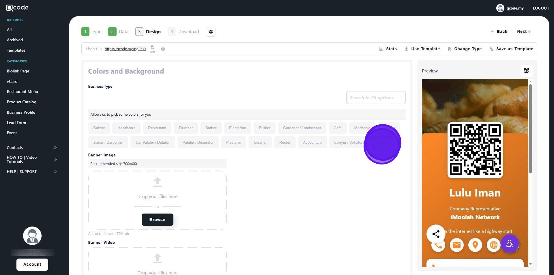Click the Search in 20 options field
The image size is (554, 275).
[375, 98]
